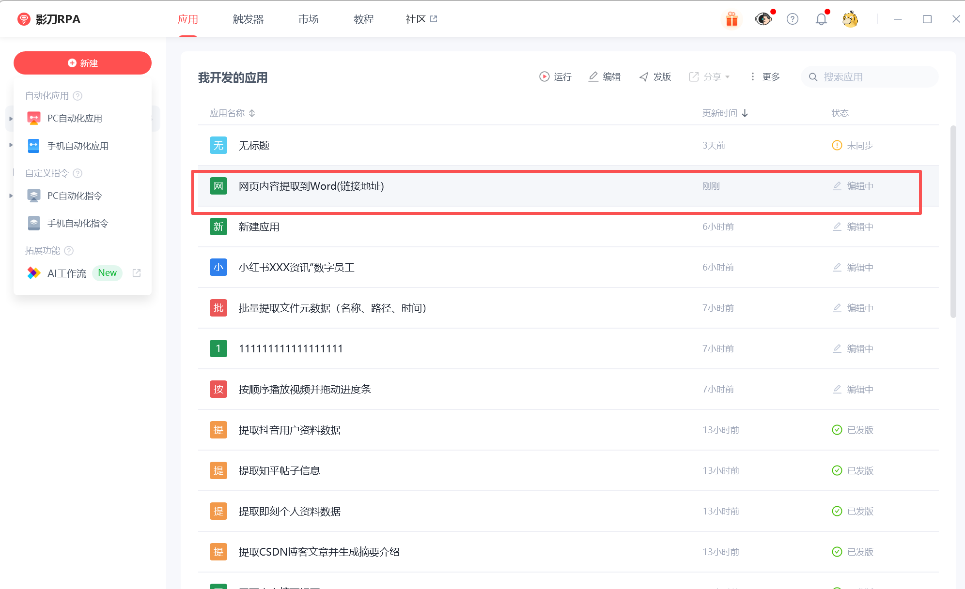Switch to the 市场 tab
Viewport: 965px width, 589px height.
(309, 19)
